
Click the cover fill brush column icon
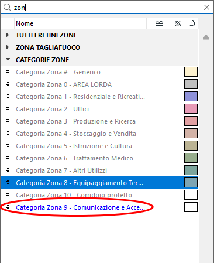click(x=192, y=23)
